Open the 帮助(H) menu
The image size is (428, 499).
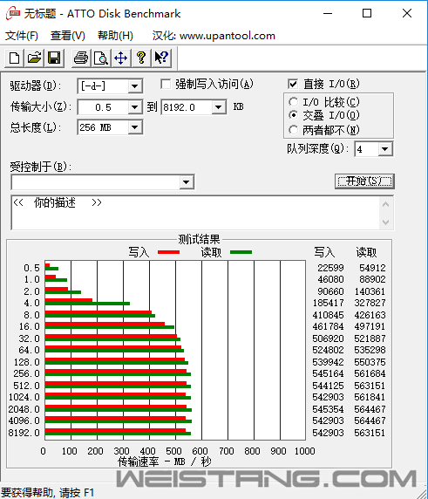(115, 36)
